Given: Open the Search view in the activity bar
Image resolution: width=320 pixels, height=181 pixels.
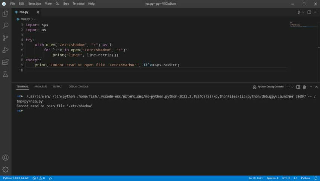Looking at the screenshot, I should tap(6, 26).
